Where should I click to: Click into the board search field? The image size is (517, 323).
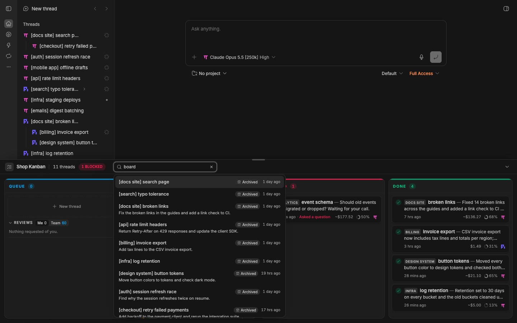tap(165, 167)
